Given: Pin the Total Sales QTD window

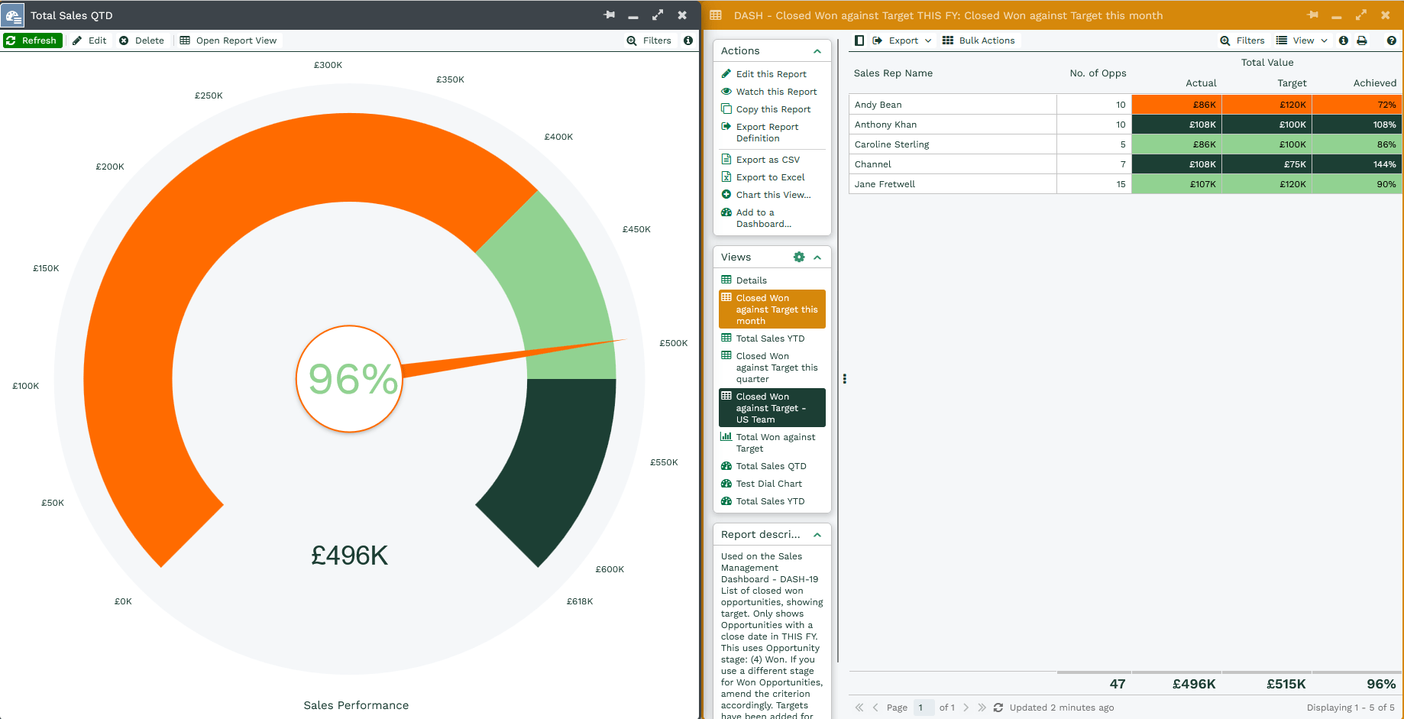Looking at the screenshot, I should [x=609, y=15].
